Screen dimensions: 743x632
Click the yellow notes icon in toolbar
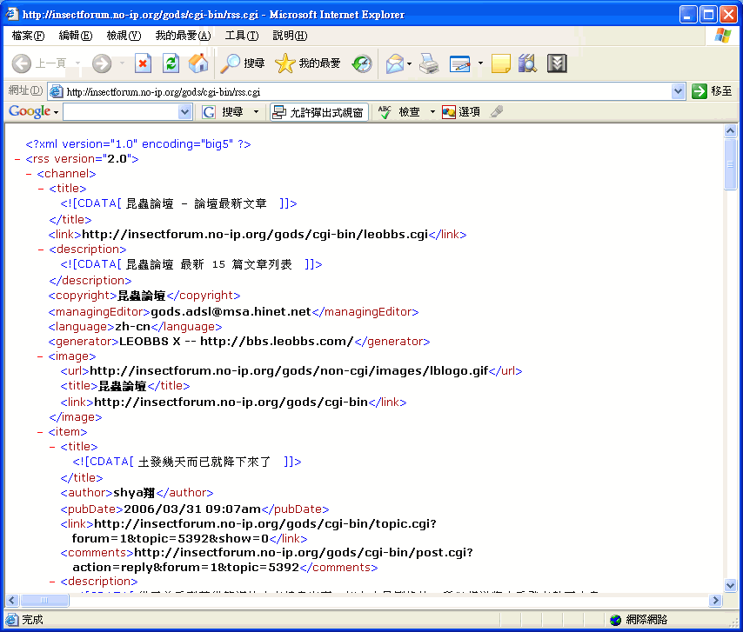pos(500,63)
